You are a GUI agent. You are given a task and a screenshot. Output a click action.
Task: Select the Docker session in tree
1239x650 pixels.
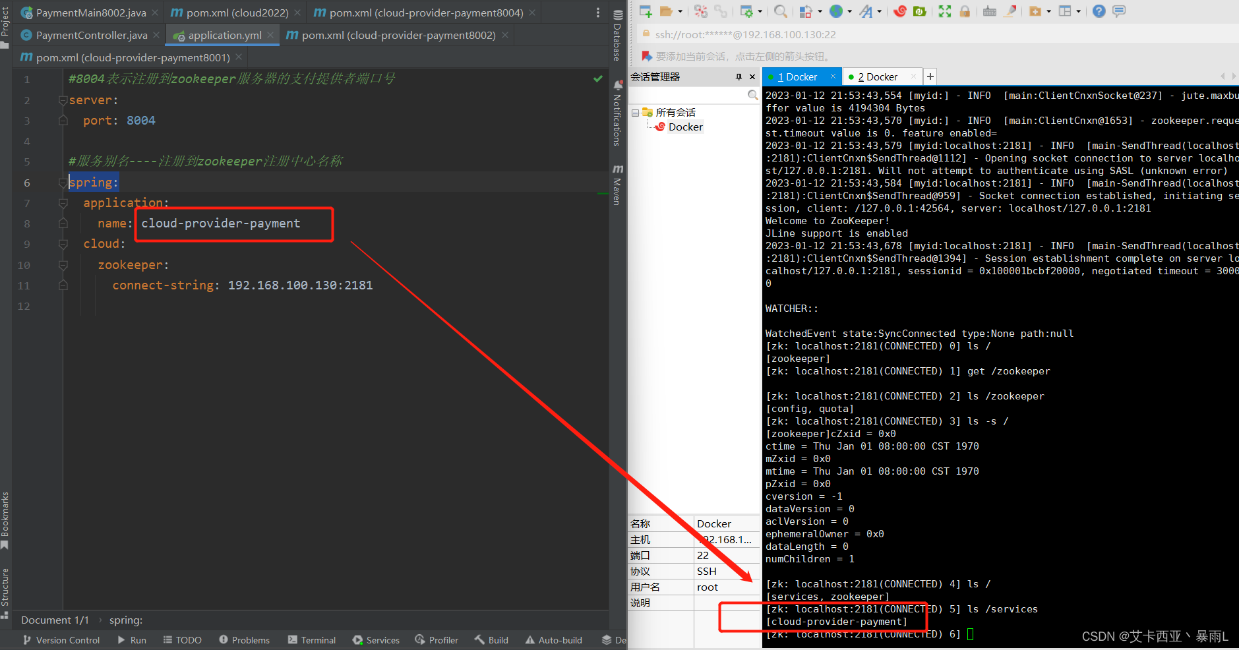pos(685,127)
